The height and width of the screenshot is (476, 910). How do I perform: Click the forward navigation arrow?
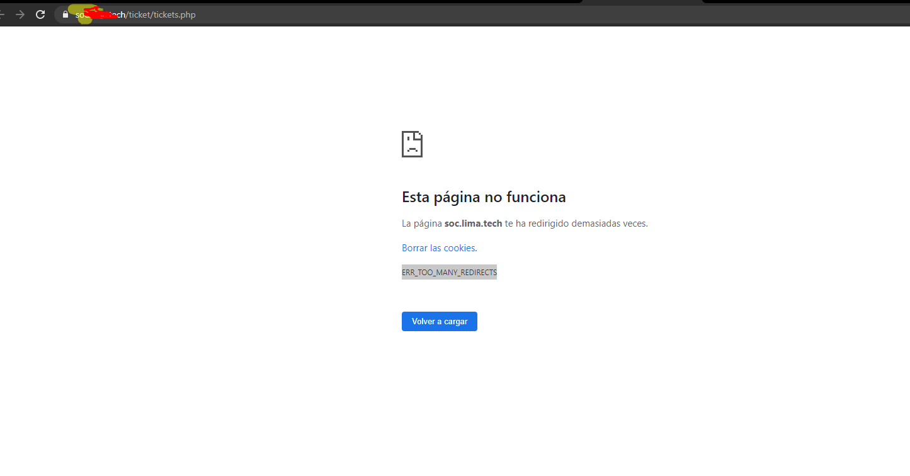(20, 14)
